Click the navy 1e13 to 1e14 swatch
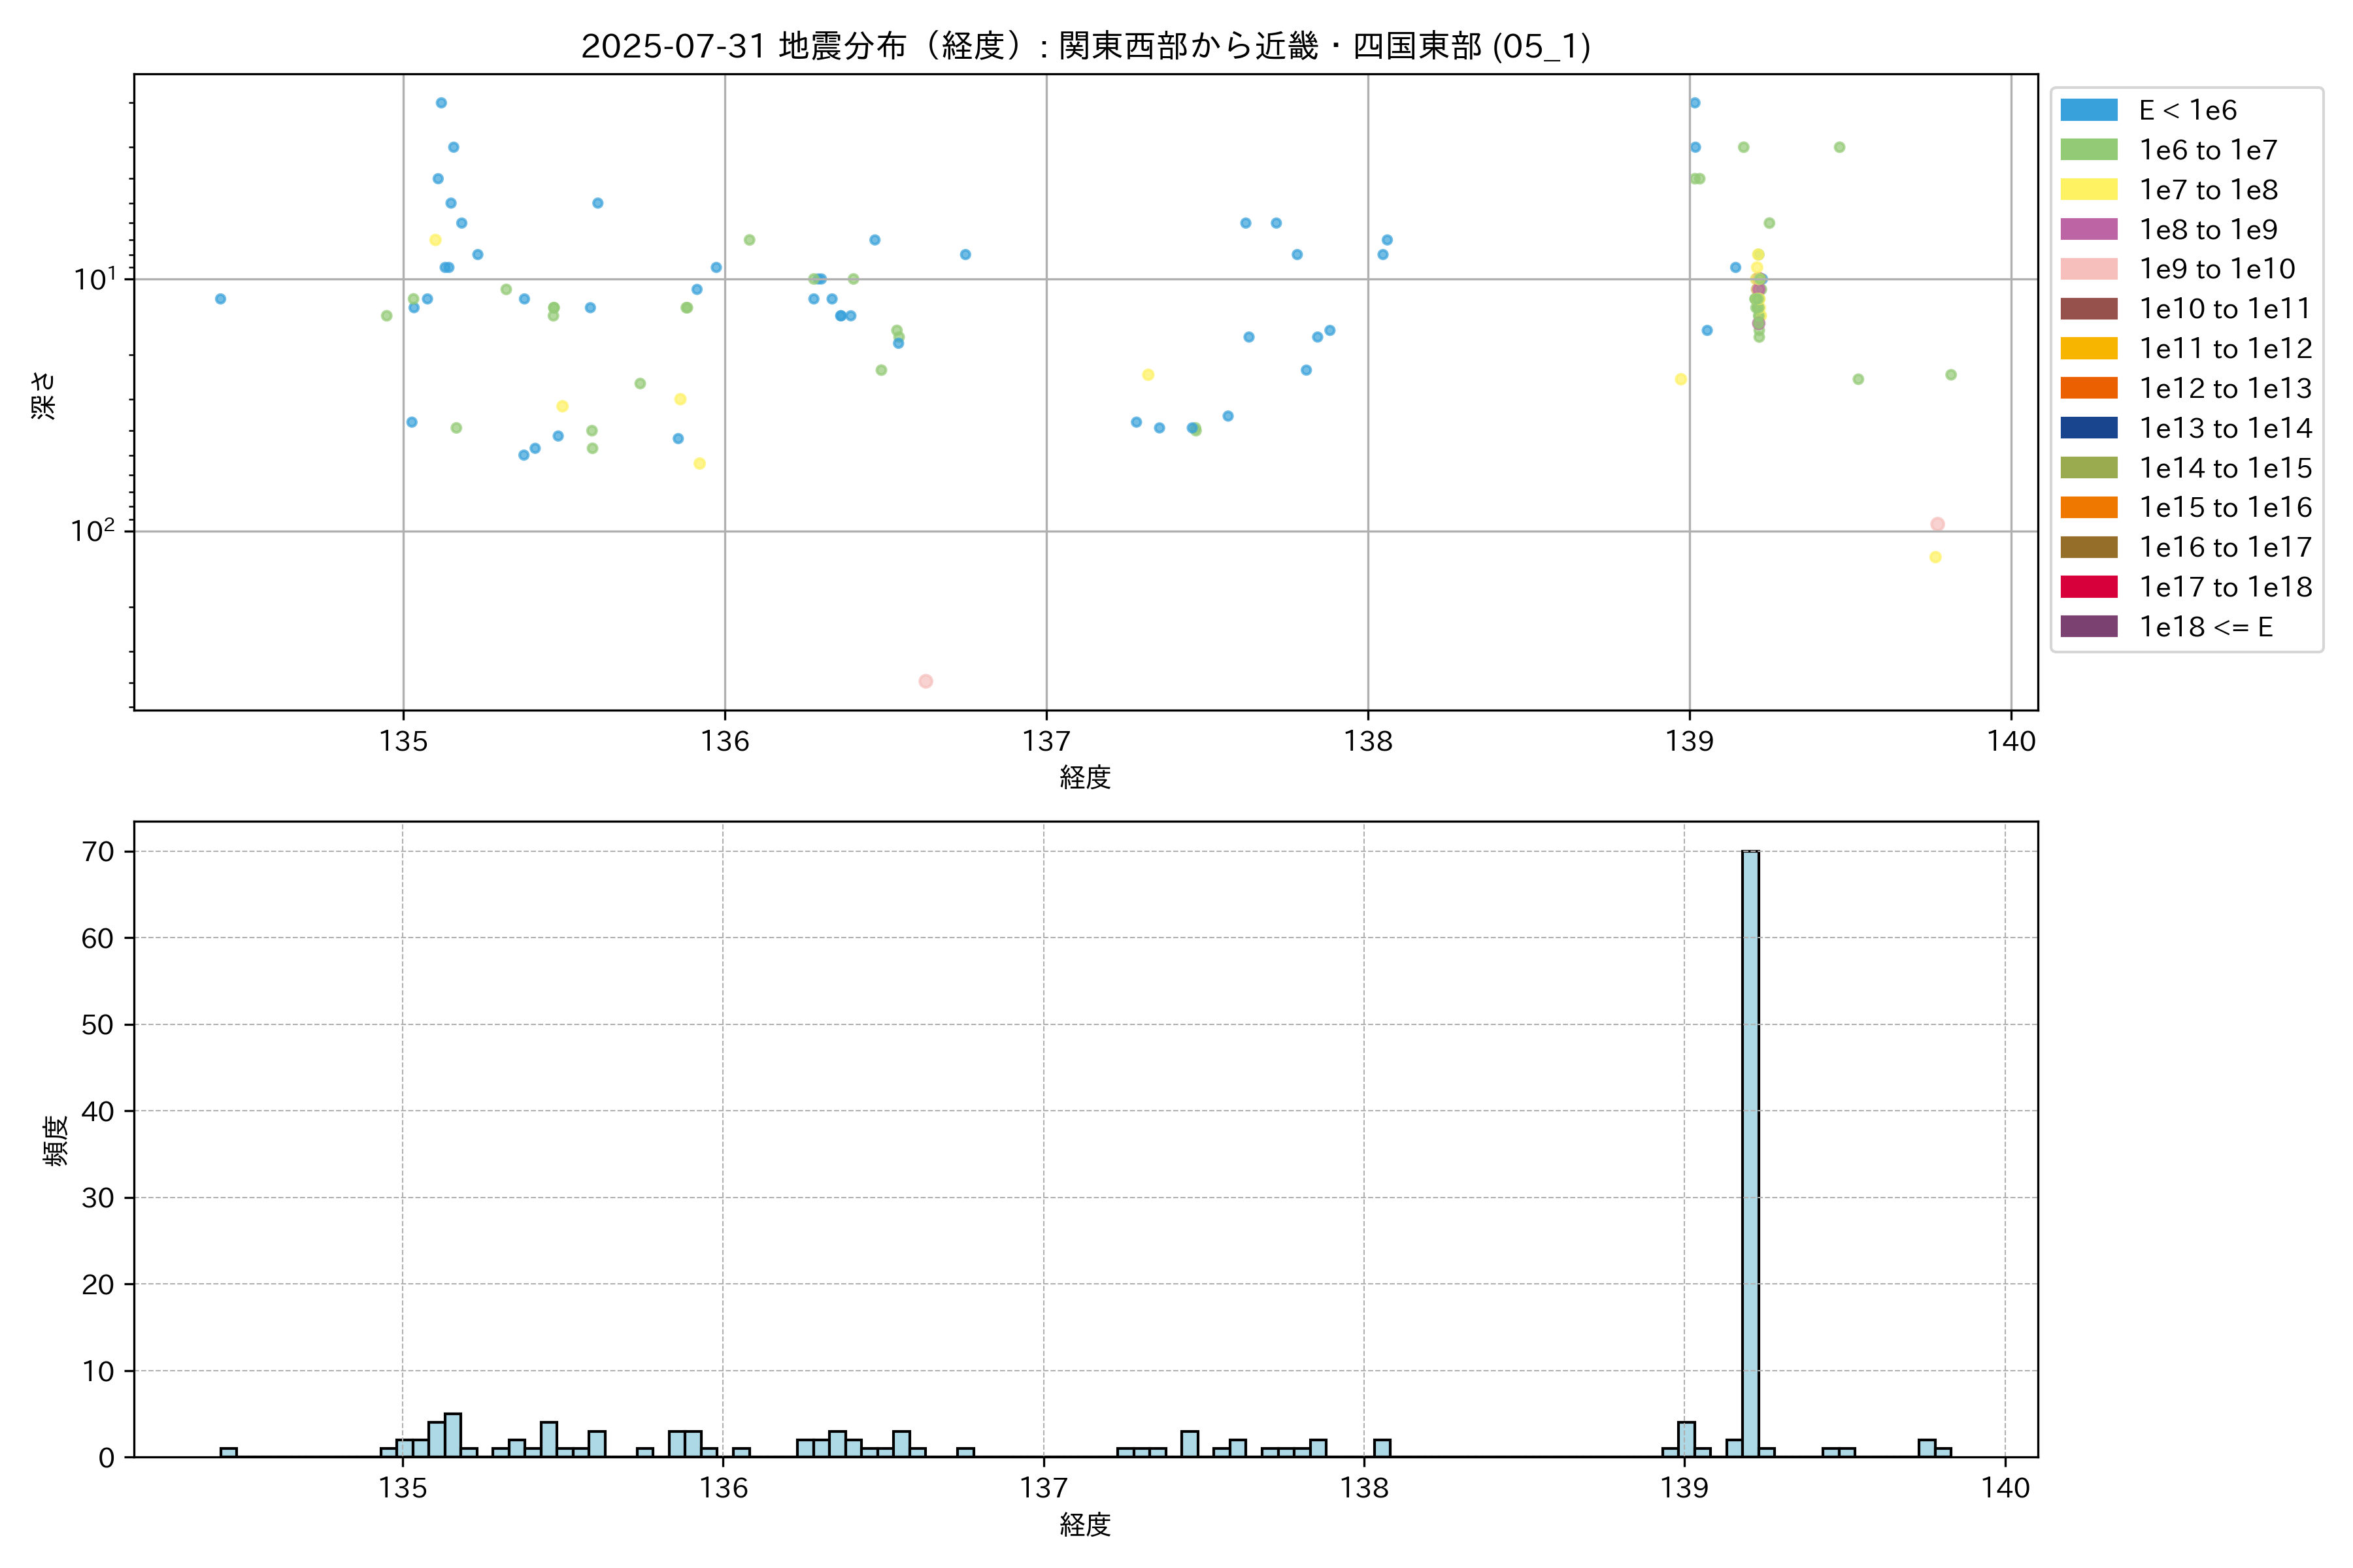This screenshot has width=2353, height=1568. (2088, 428)
